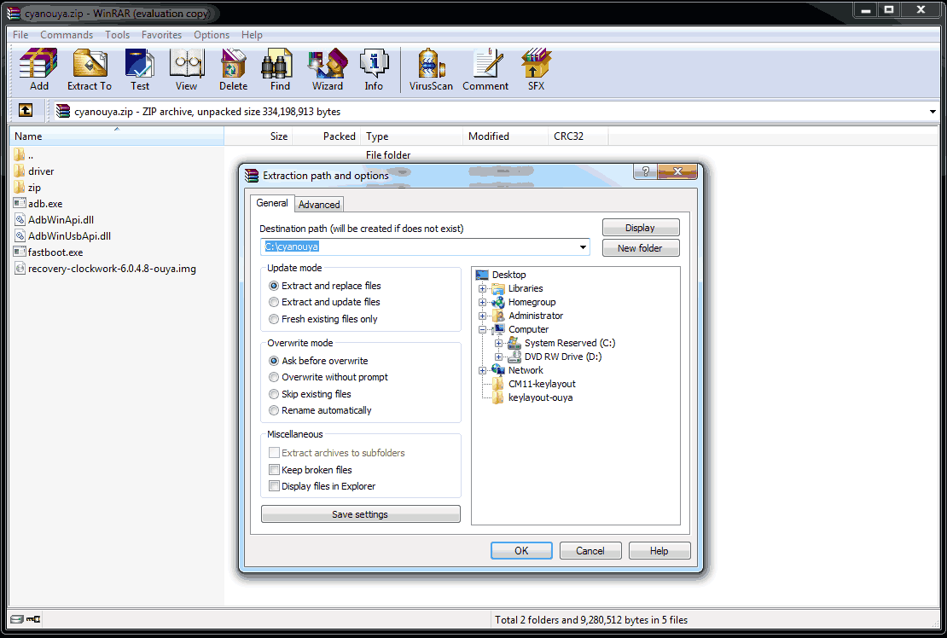Start VirusScan on the archive
This screenshot has height=638, width=947.
(431, 69)
